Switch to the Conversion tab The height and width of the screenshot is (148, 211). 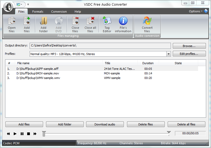[x=59, y=12]
